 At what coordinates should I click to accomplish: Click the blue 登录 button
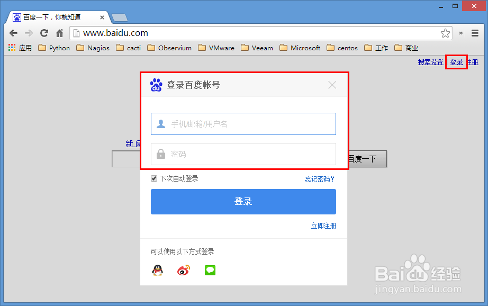[243, 201]
